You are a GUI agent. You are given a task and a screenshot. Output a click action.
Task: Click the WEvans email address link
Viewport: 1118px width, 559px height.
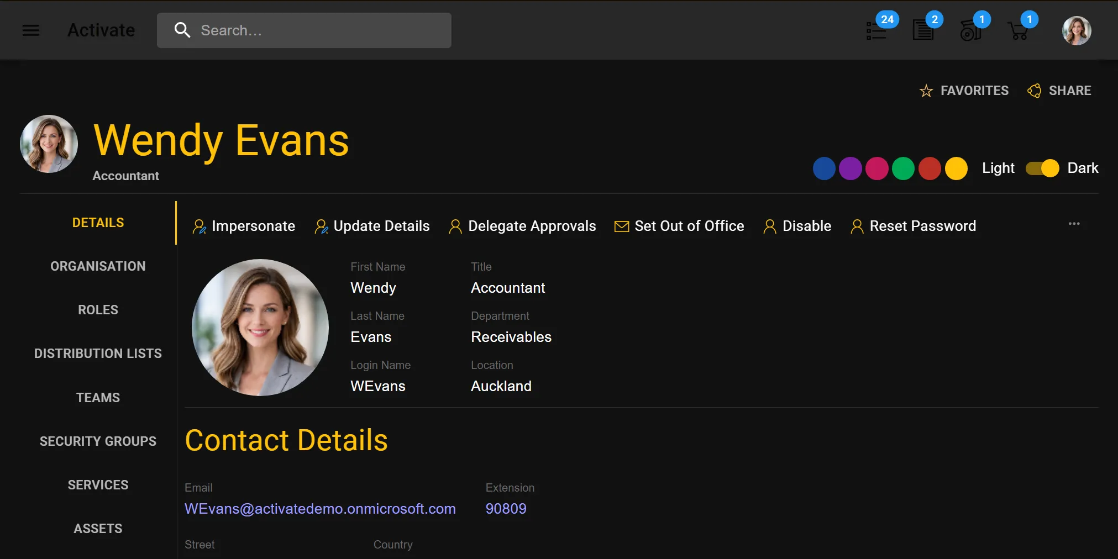(320, 509)
